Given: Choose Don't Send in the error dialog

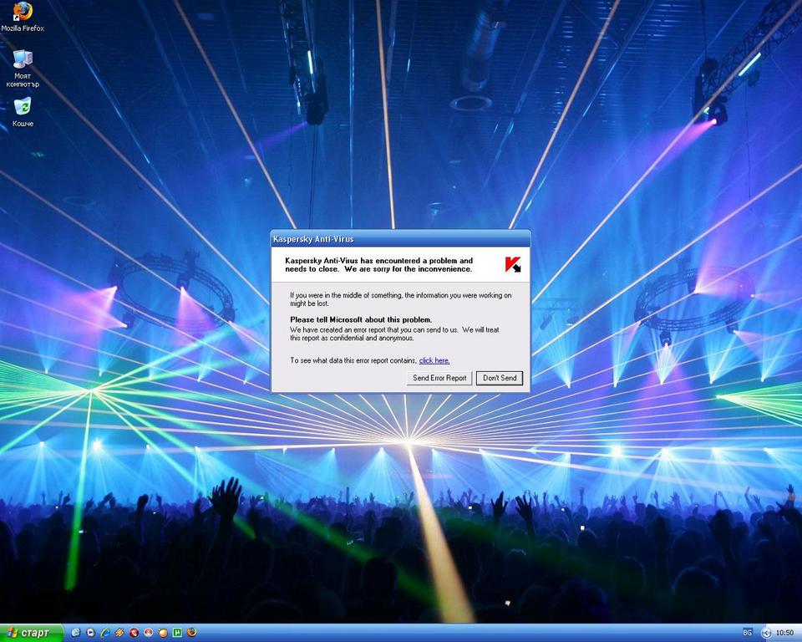Looking at the screenshot, I should (500, 378).
